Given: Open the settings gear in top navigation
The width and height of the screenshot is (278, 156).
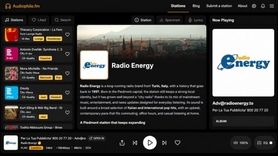Looking at the screenshot, I should [x=254, y=6].
